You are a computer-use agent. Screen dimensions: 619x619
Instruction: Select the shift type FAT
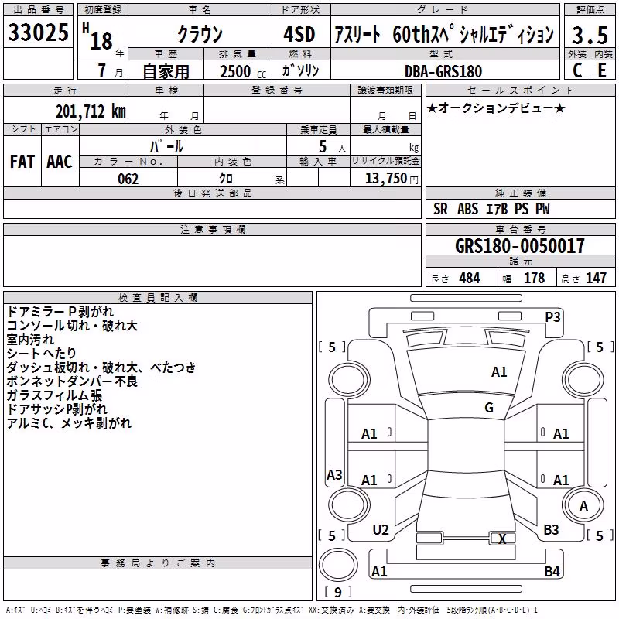pos(22,162)
